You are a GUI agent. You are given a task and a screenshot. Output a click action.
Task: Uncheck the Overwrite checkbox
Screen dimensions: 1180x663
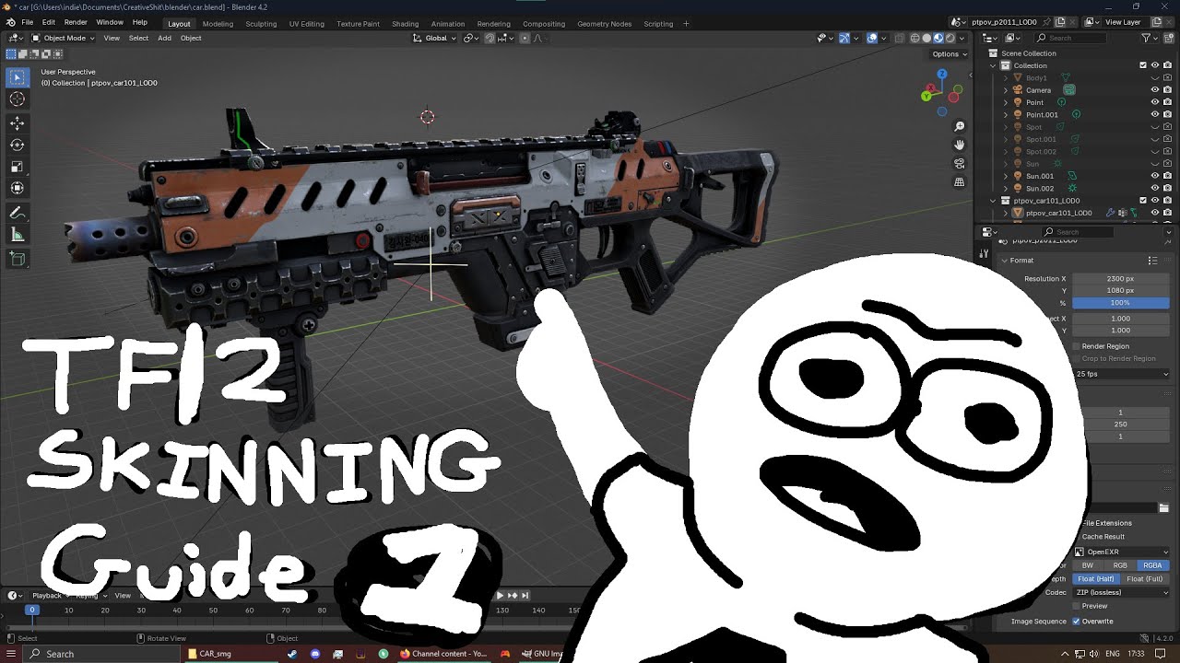point(1076,622)
